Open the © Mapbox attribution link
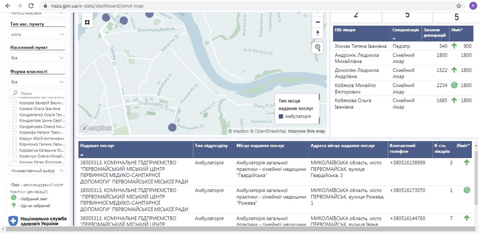Viewport: 479px width, 233px height. [239, 131]
